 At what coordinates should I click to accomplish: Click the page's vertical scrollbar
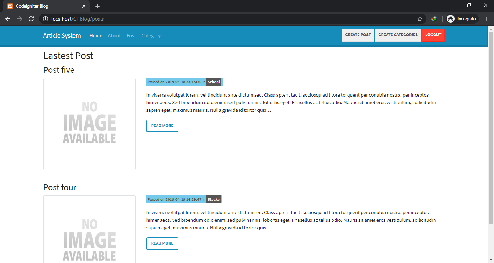coord(491,127)
